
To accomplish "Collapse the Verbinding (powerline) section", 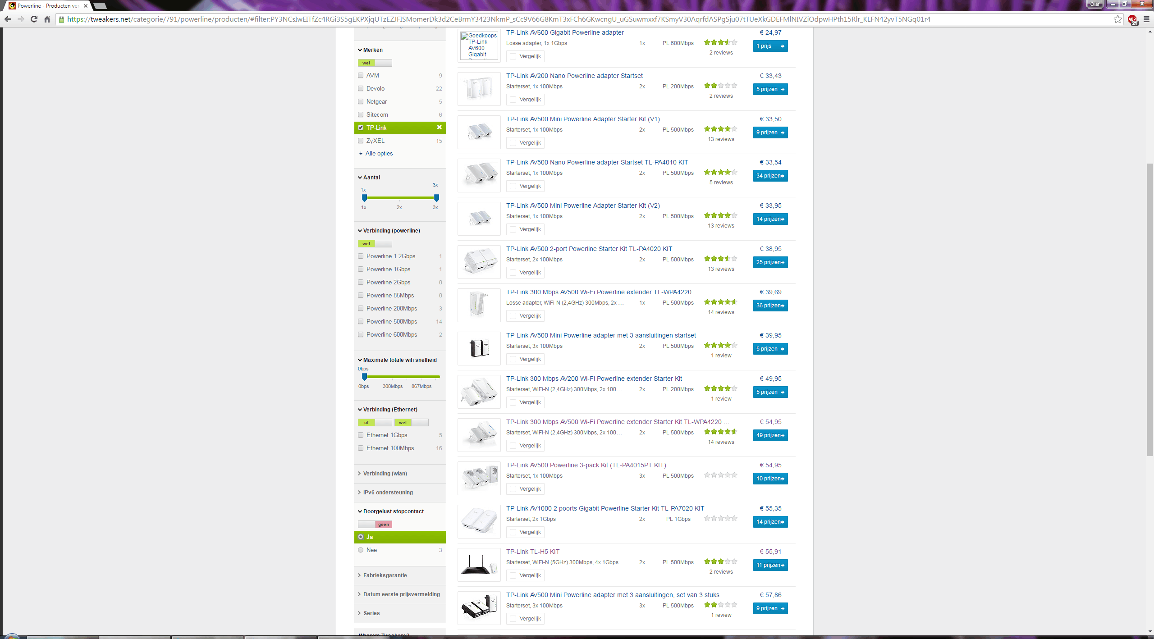I will pos(389,231).
